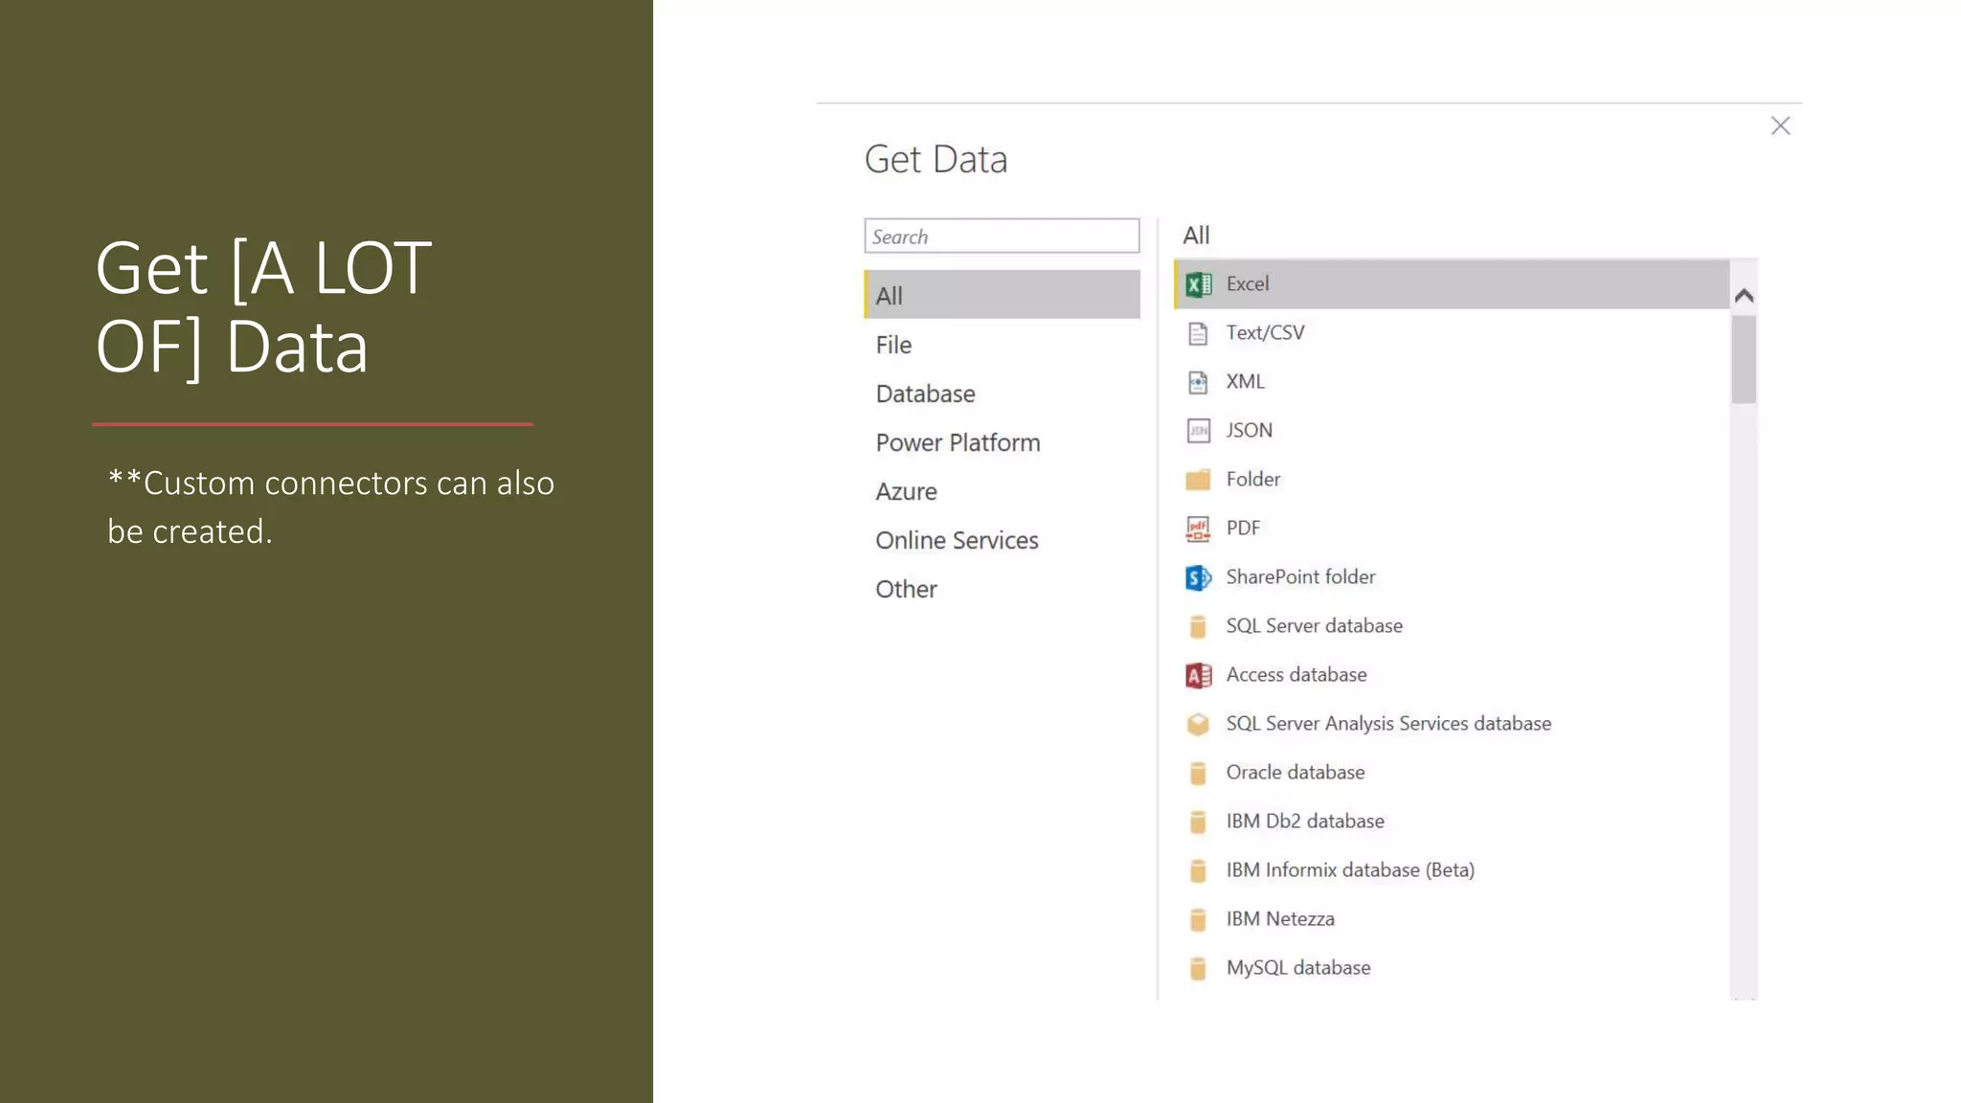Click the SQL Server database icon
The height and width of the screenshot is (1103, 1961).
tap(1198, 626)
